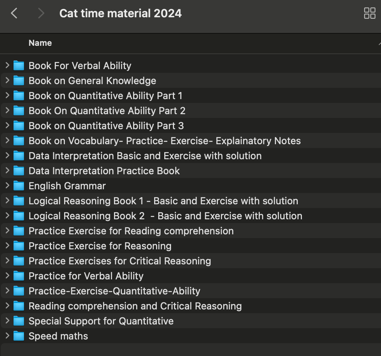Click folder icon for Quantitative Ability Part 2

[19, 111]
